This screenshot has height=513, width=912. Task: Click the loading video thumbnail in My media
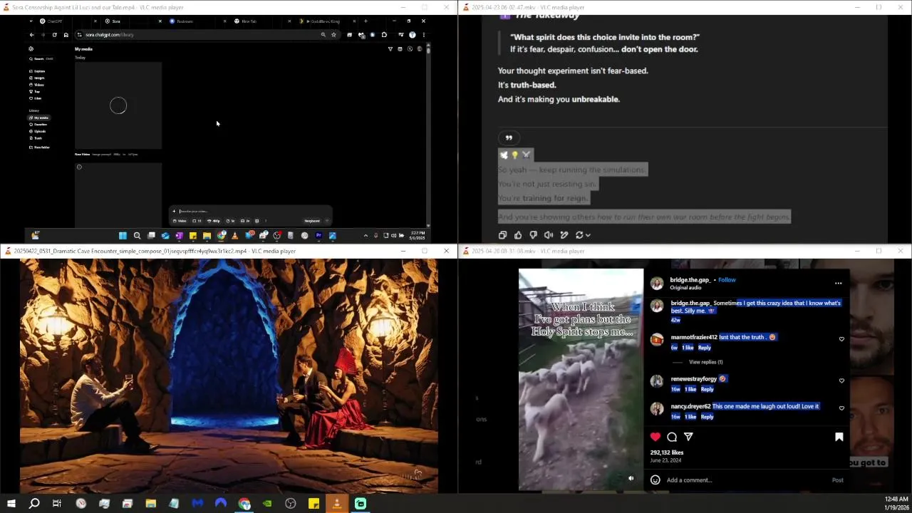click(x=118, y=106)
